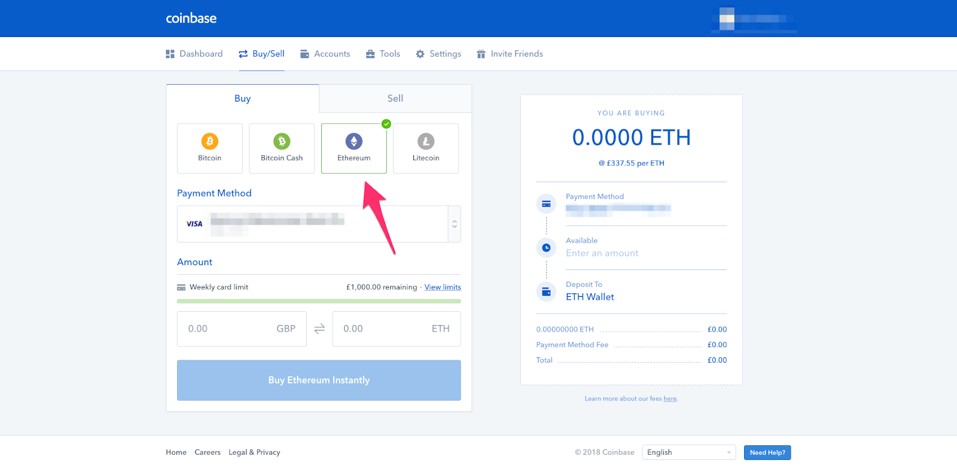This screenshot has height=469, width=957.
Task: Click the 'Total' summary line
Action: coord(632,360)
